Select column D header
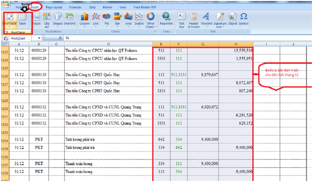Screen dimensions: 313x182 (x=108, y=44)
